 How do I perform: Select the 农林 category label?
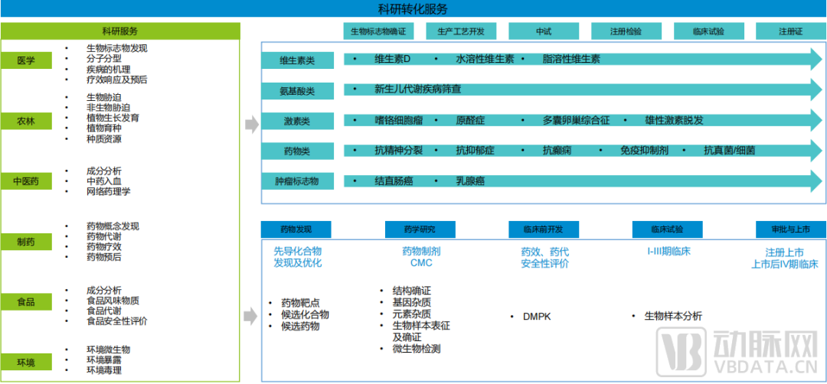tap(26, 122)
